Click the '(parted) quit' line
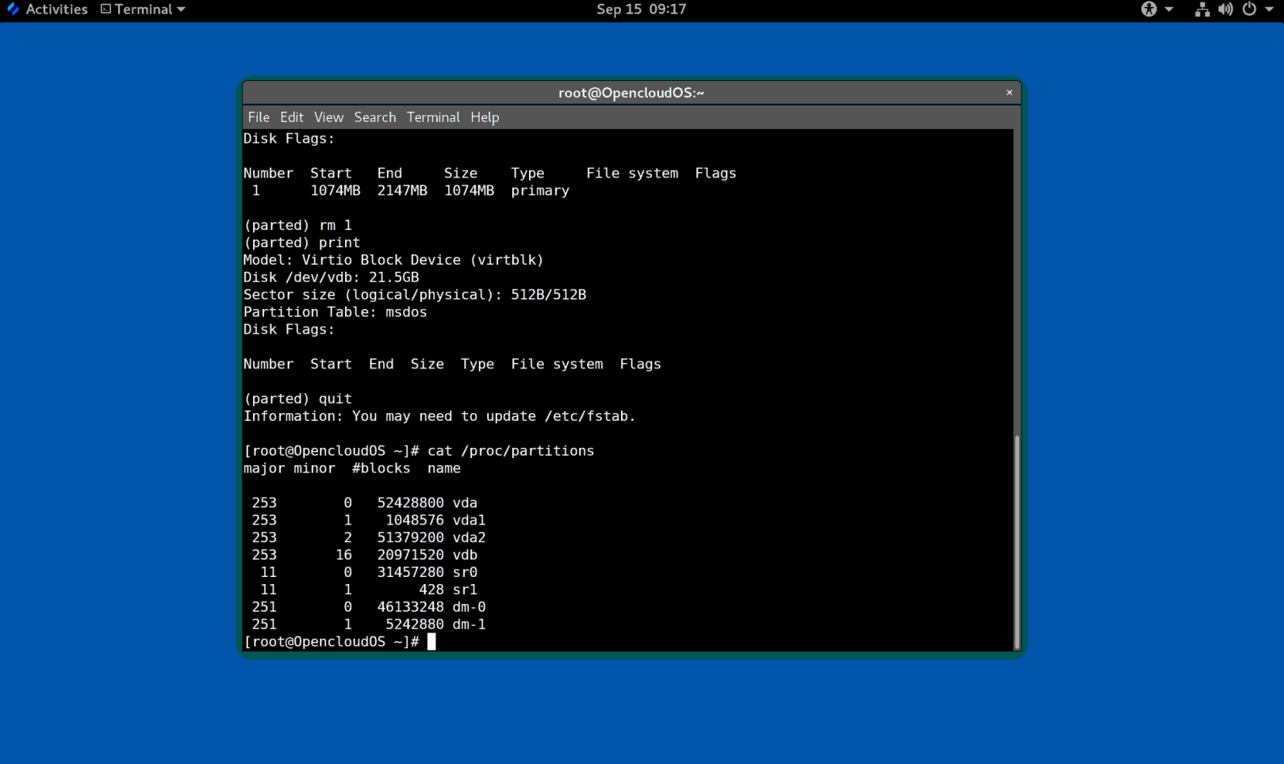 pos(297,399)
